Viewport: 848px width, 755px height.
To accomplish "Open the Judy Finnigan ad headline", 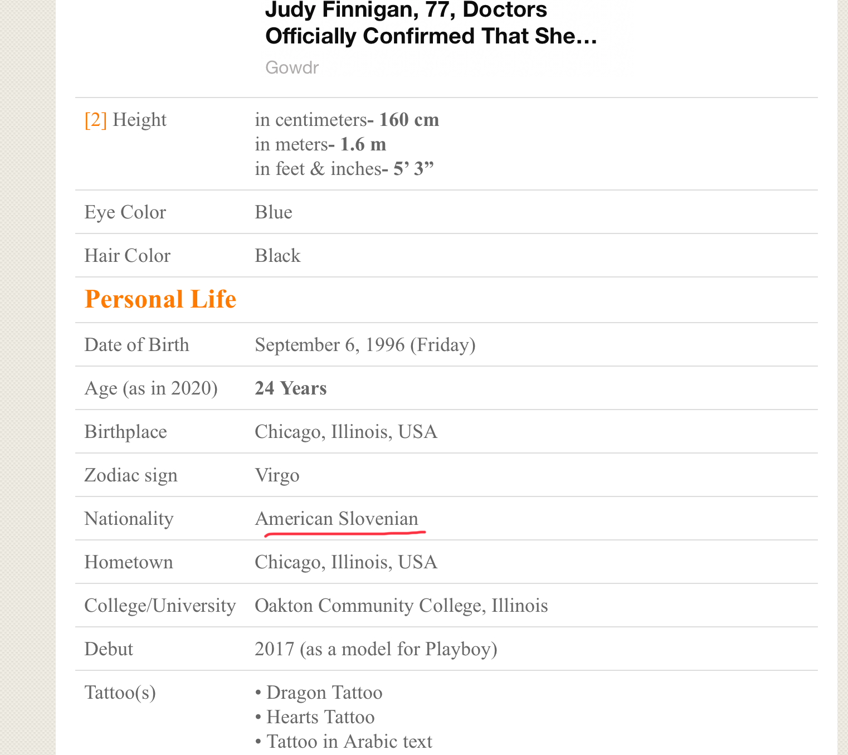I will (431, 23).
